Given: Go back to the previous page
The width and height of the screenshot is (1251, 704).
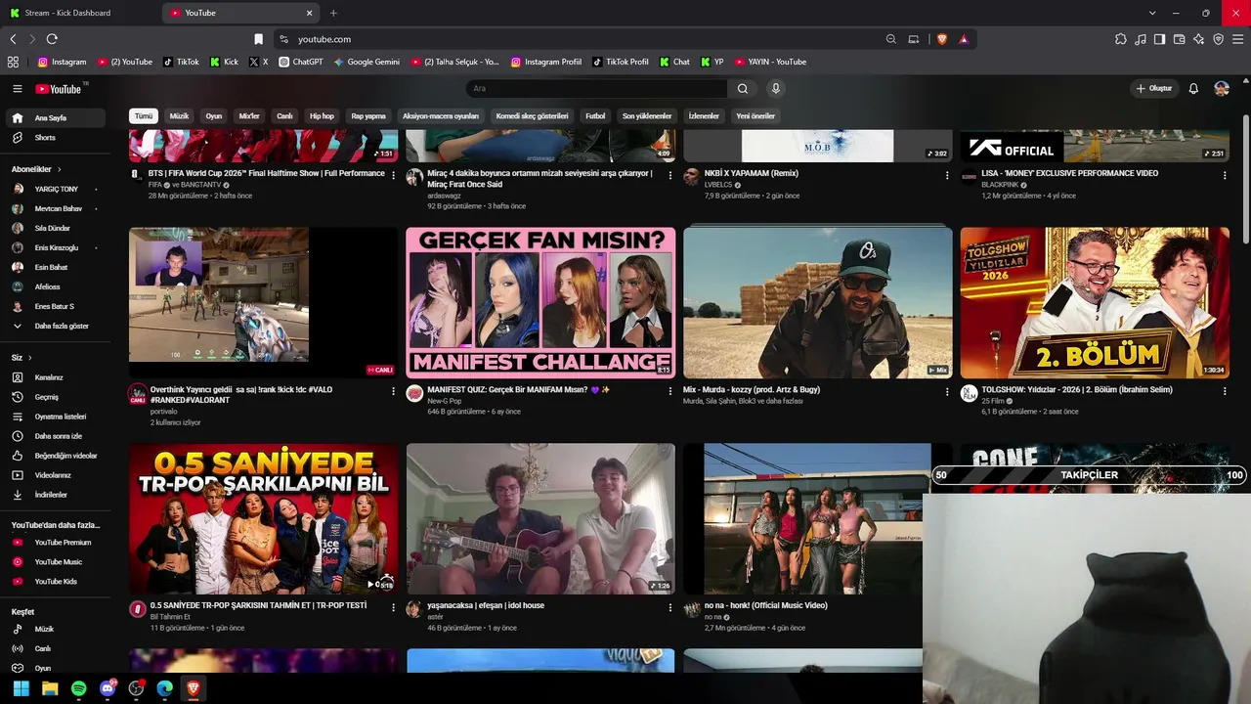Looking at the screenshot, I should click(x=13, y=39).
